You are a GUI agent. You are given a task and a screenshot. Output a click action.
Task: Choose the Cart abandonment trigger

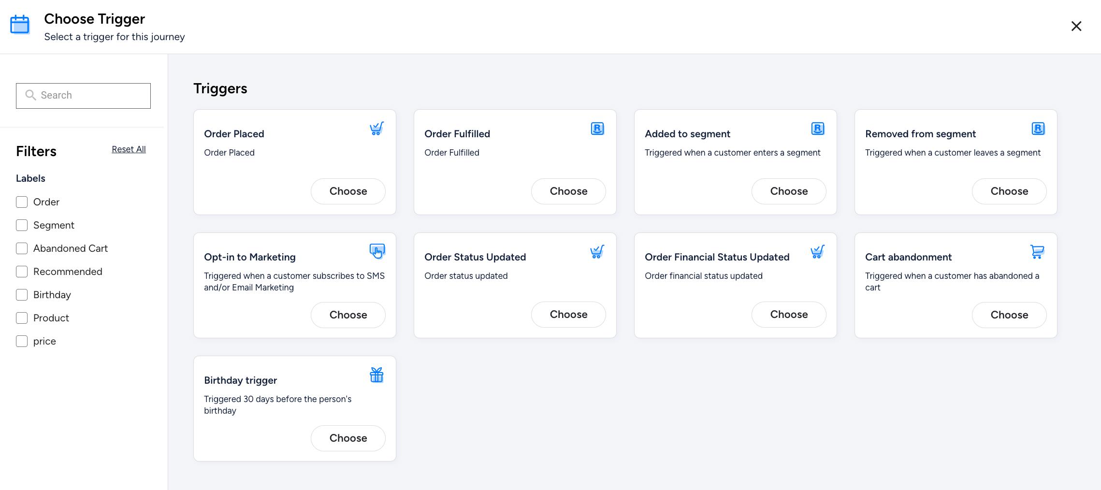(1009, 315)
